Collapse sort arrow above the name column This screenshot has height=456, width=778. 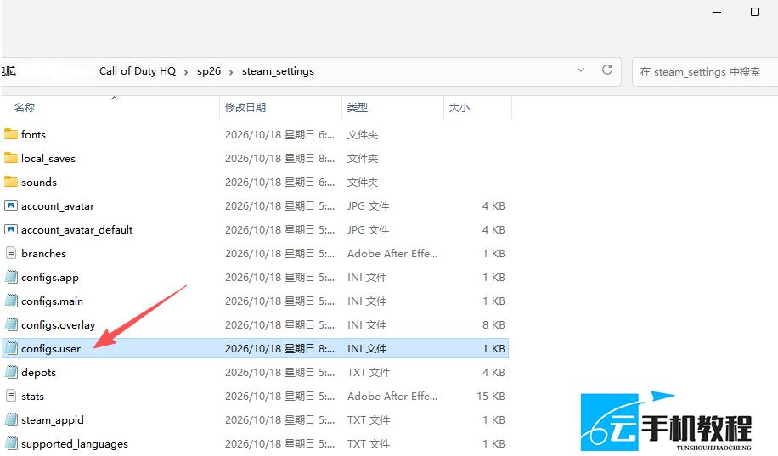pos(114,99)
